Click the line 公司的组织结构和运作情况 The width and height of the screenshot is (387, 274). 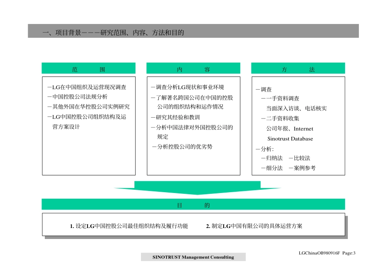click(x=190, y=107)
